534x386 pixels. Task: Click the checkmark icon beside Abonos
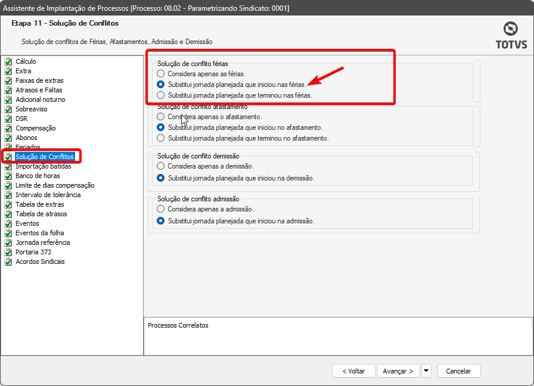pos(8,138)
